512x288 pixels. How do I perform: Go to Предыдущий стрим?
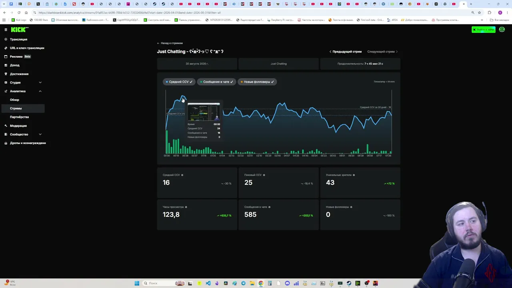coord(346,52)
